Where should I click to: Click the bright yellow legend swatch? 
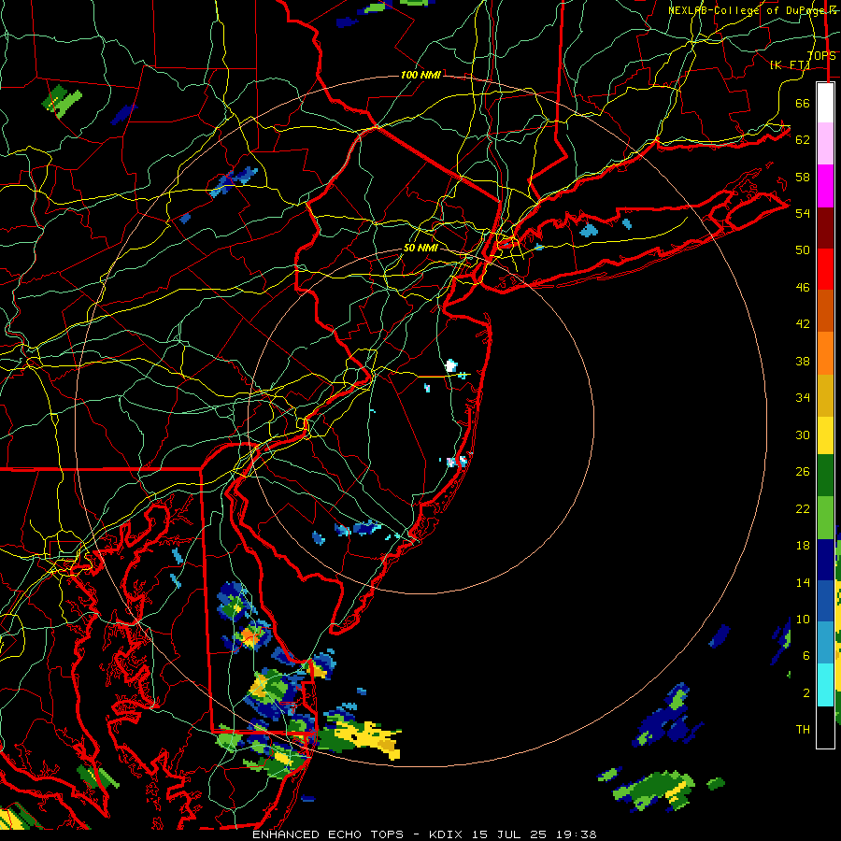click(x=825, y=435)
